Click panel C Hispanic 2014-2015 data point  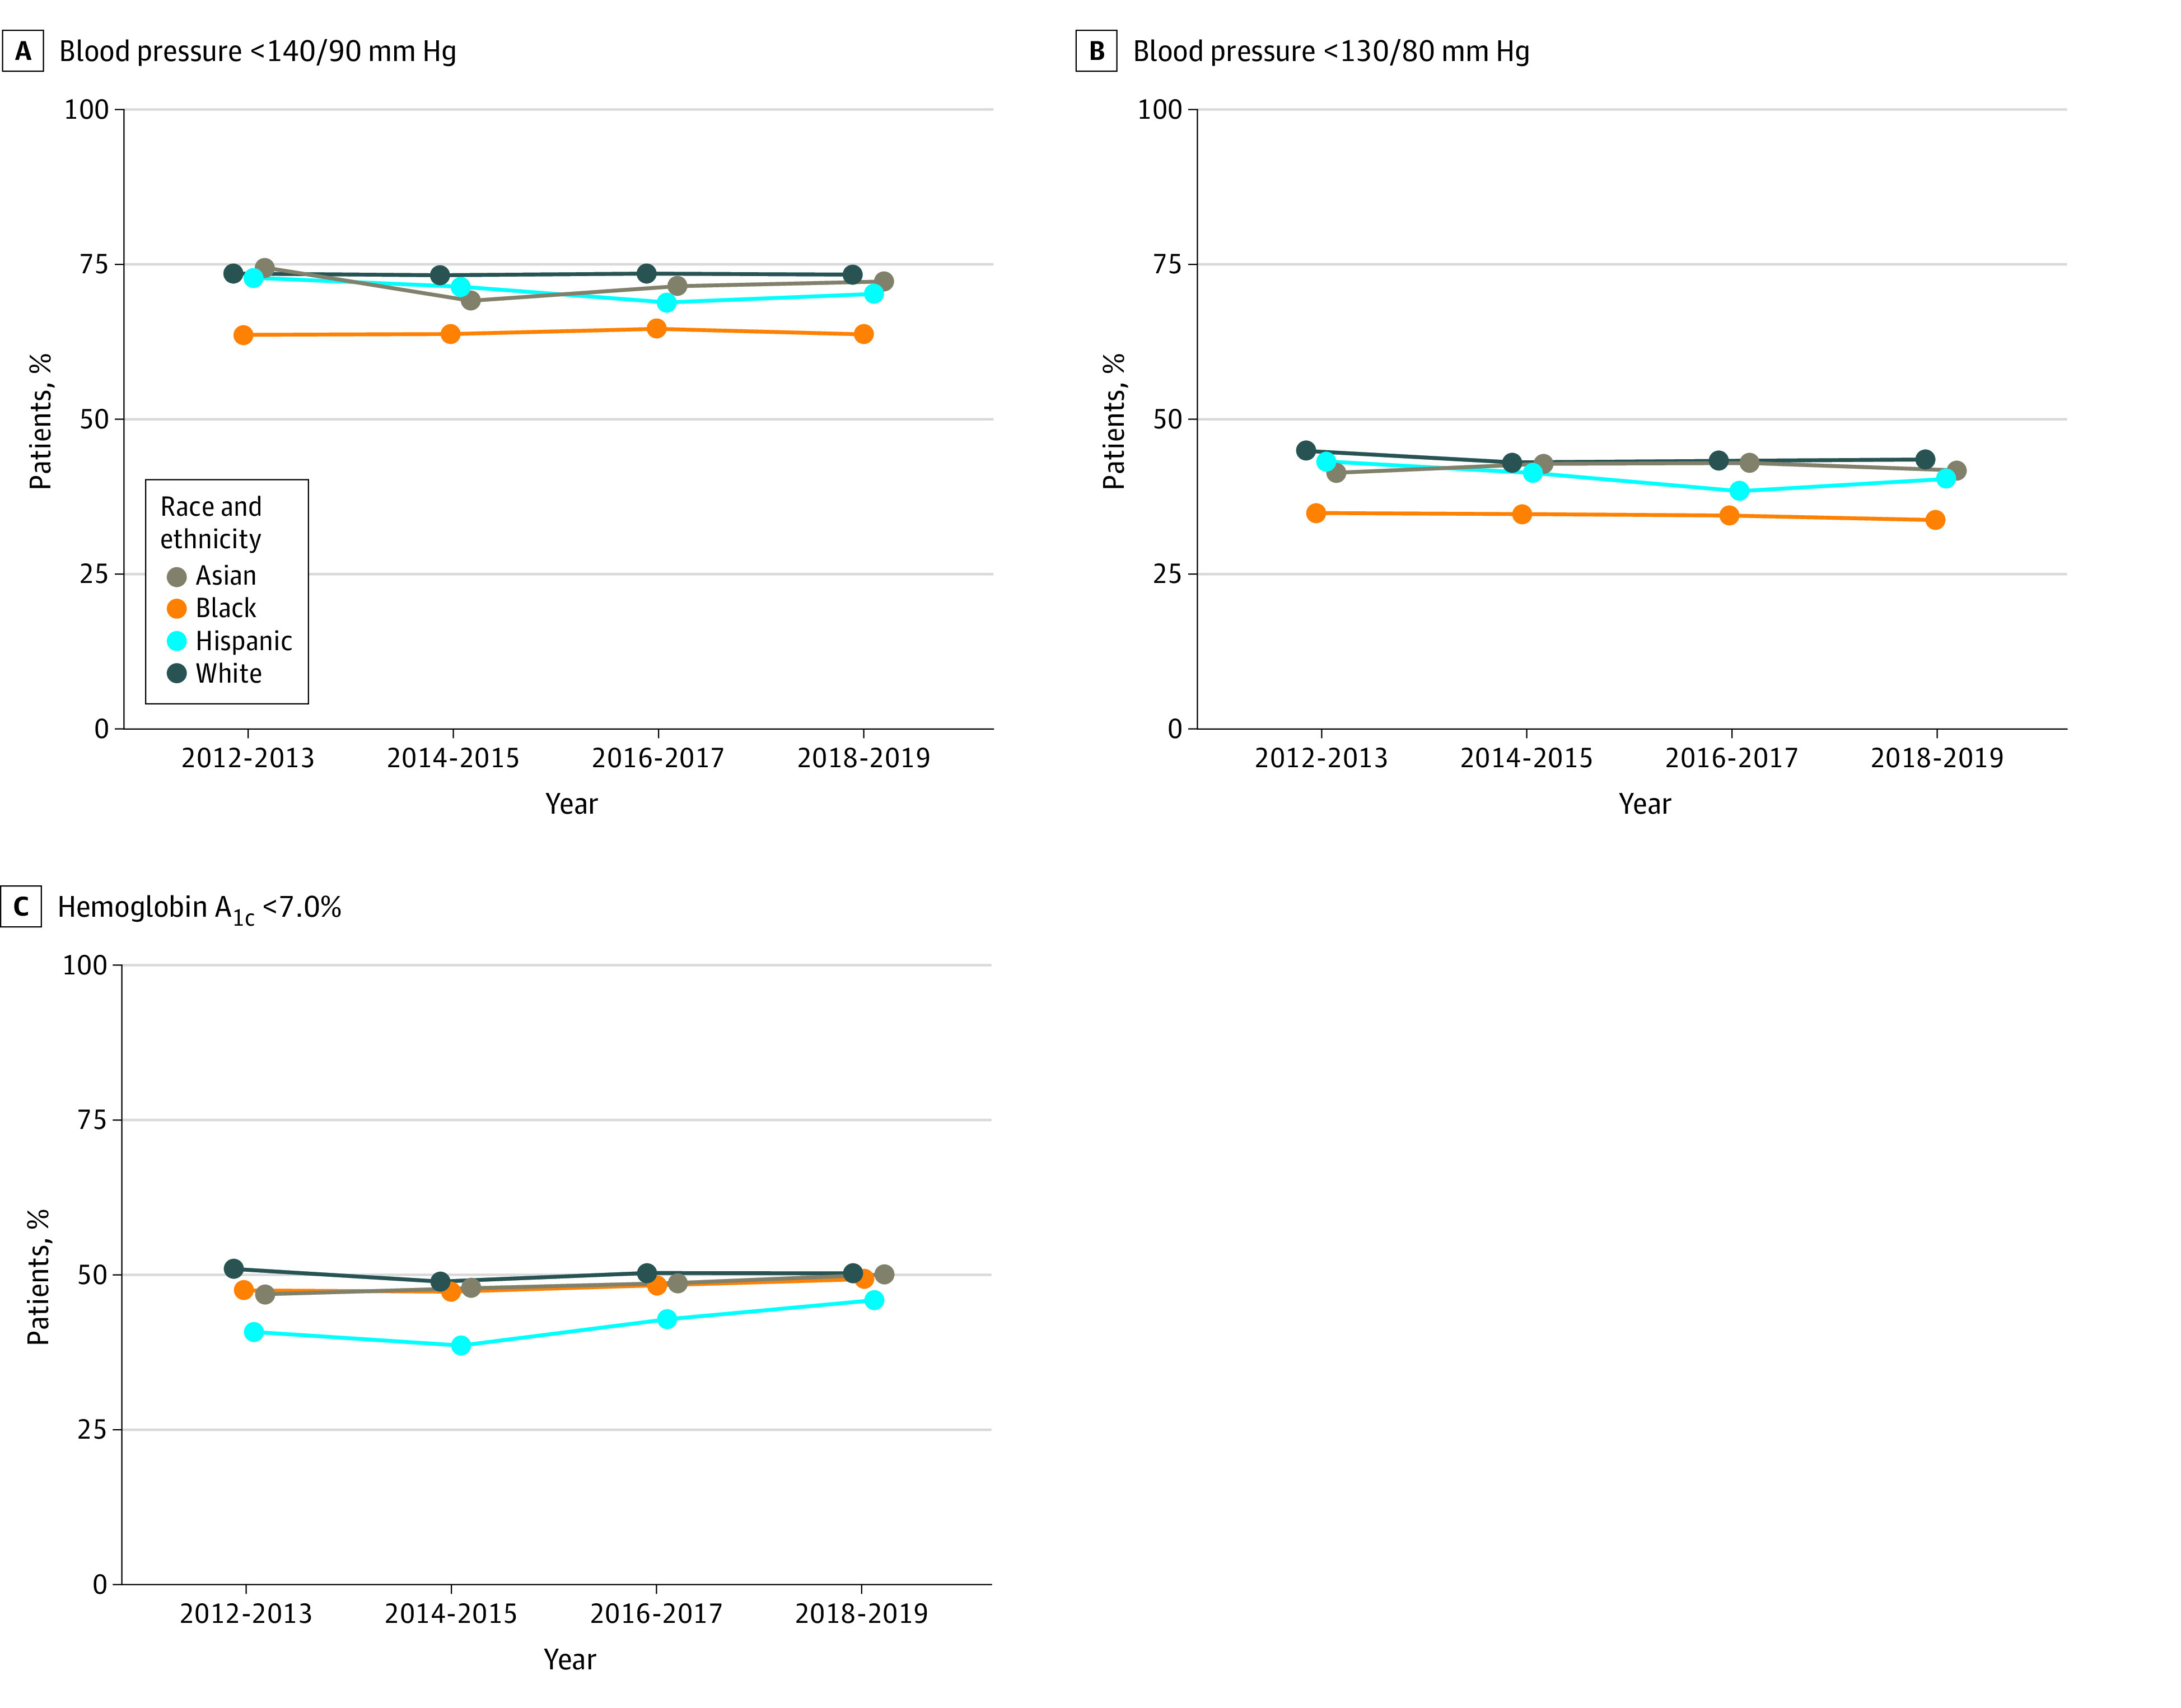tap(461, 1346)
